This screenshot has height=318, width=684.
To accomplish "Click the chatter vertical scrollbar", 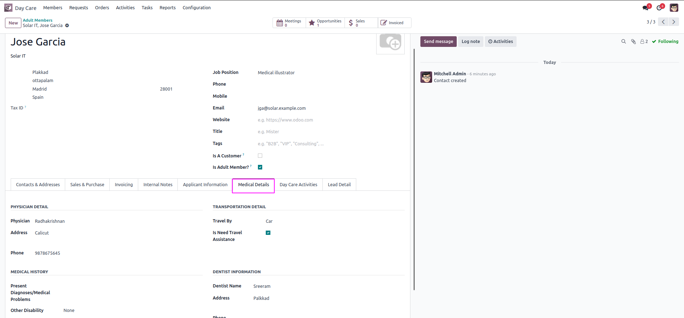I will point(414,169).
